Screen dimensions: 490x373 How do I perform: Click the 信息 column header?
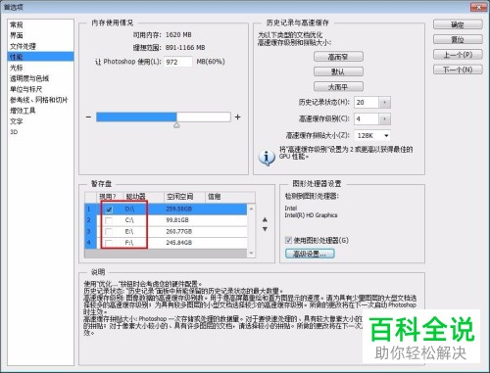click(x=230, y=197)
